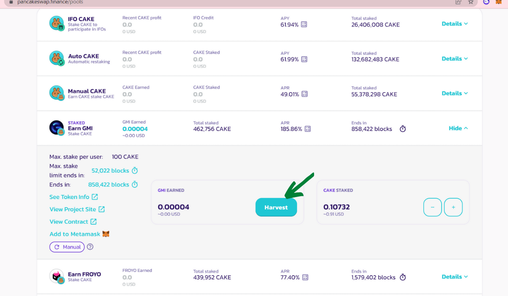Click the Auto CAKE pool title

[x=83, y=56]
